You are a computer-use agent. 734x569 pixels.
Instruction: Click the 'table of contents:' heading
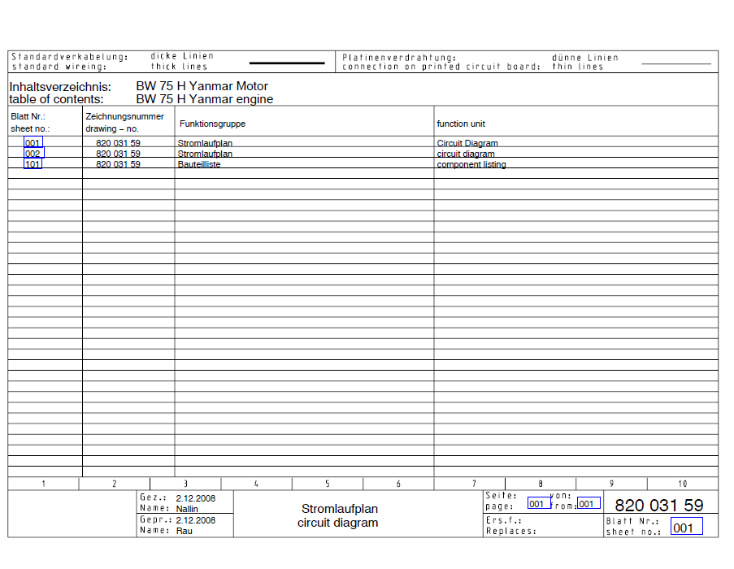click(56, 99)
